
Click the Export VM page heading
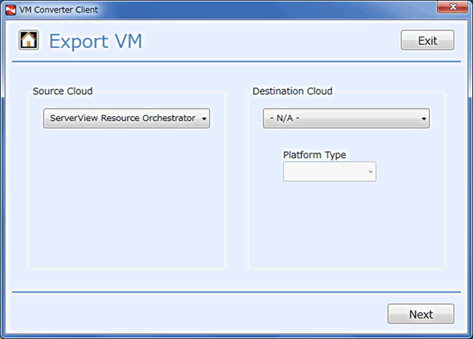coord(95,41)
